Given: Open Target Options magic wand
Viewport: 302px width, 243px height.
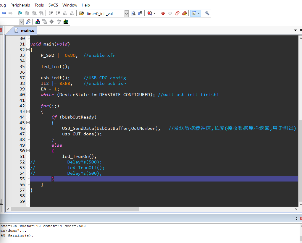Looking at the screenshot, I should tap(28, 21).
